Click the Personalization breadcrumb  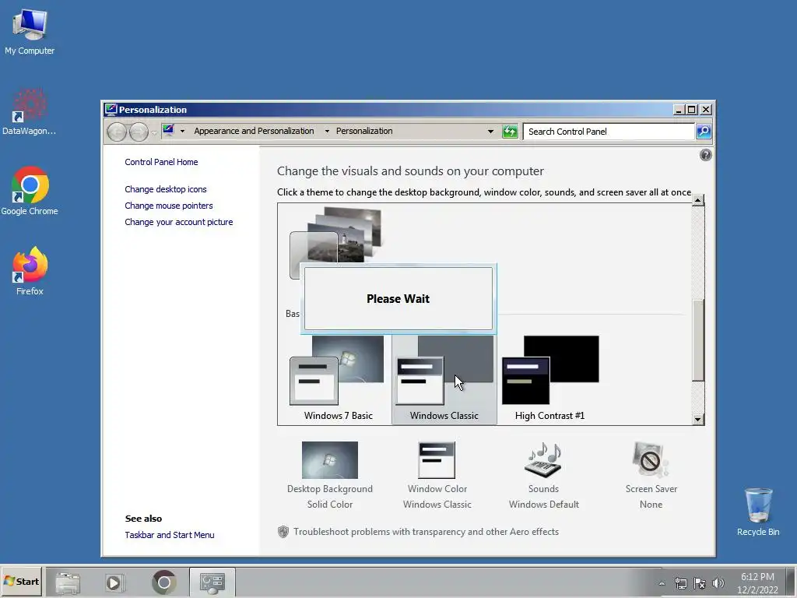tap(364, 131)
